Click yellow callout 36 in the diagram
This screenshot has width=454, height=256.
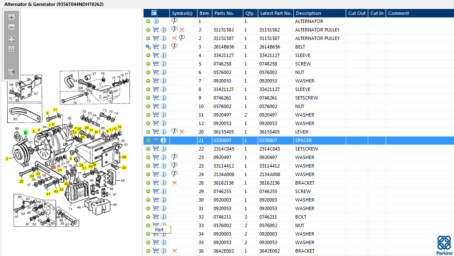point(124,157)
